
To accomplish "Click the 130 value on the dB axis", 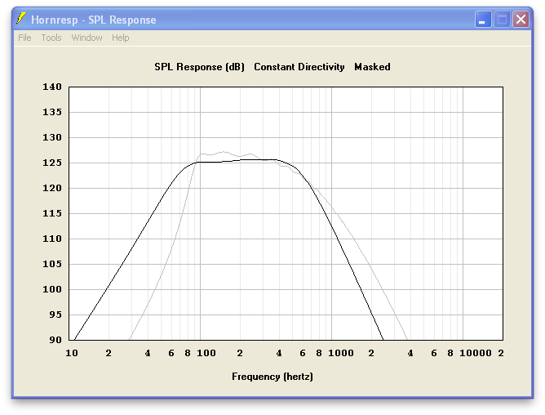I will coord(52,137).
